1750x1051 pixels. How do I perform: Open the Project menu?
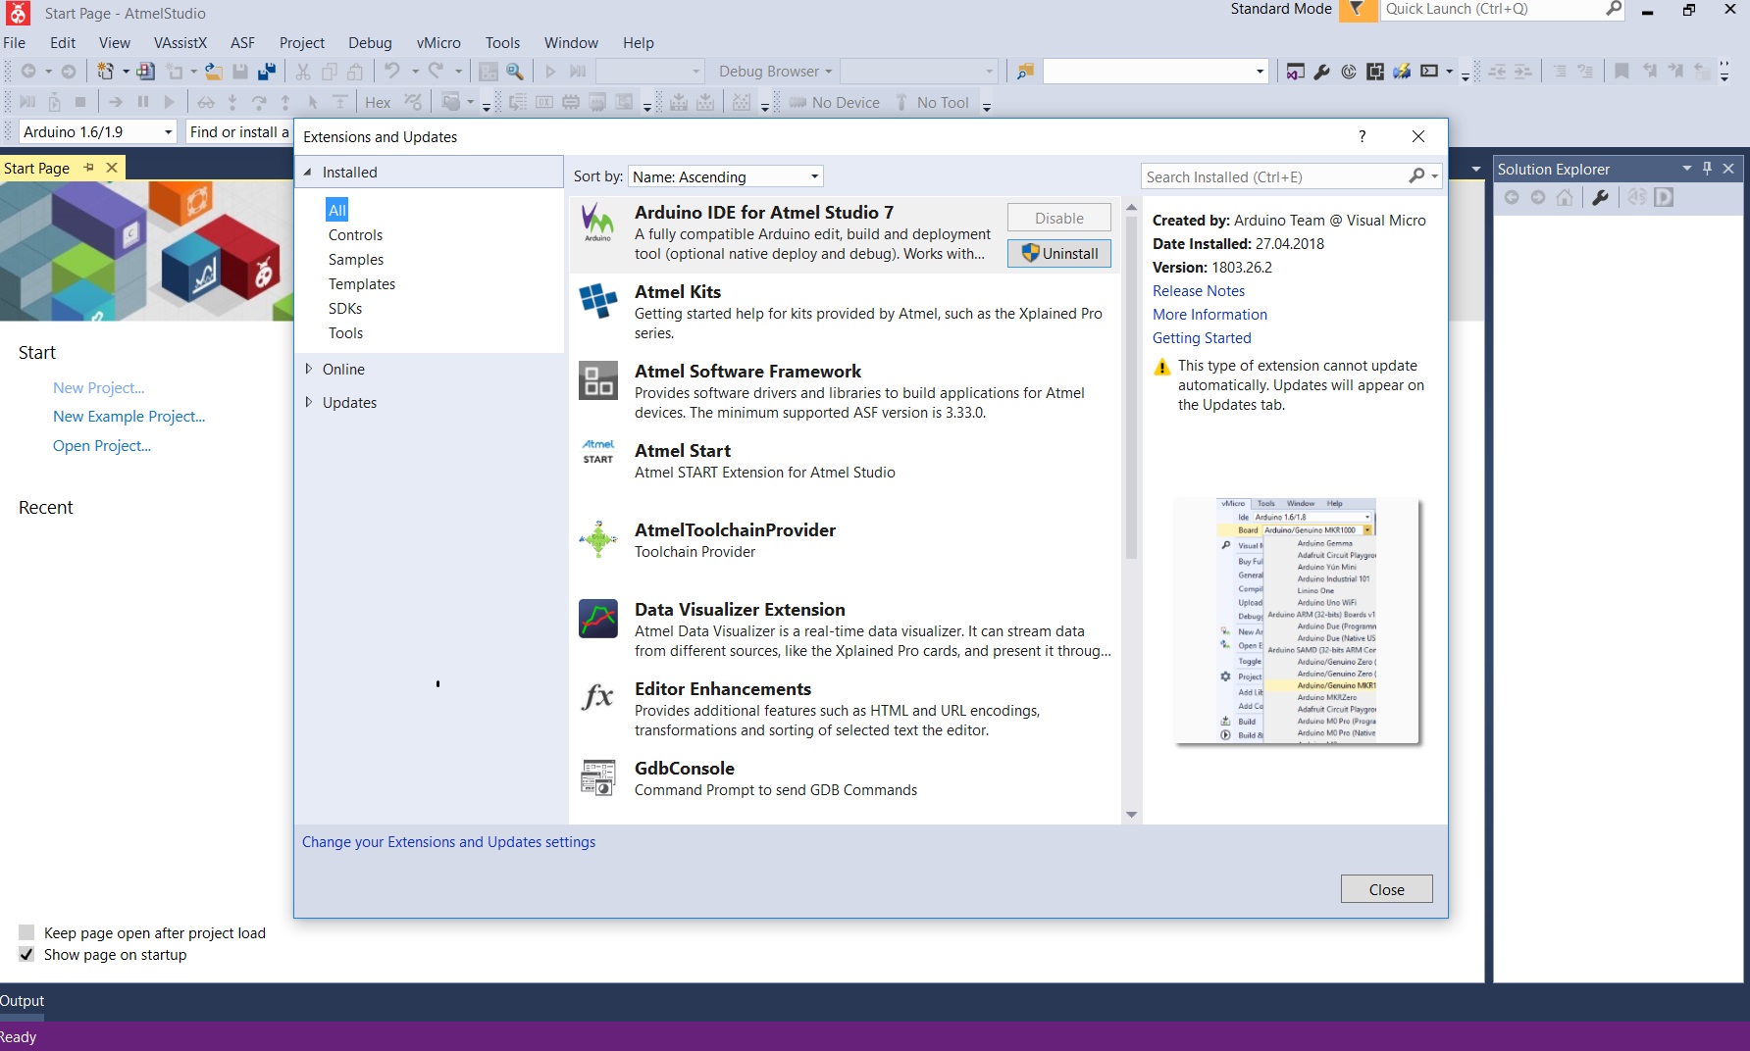click(x=302, y=43)
